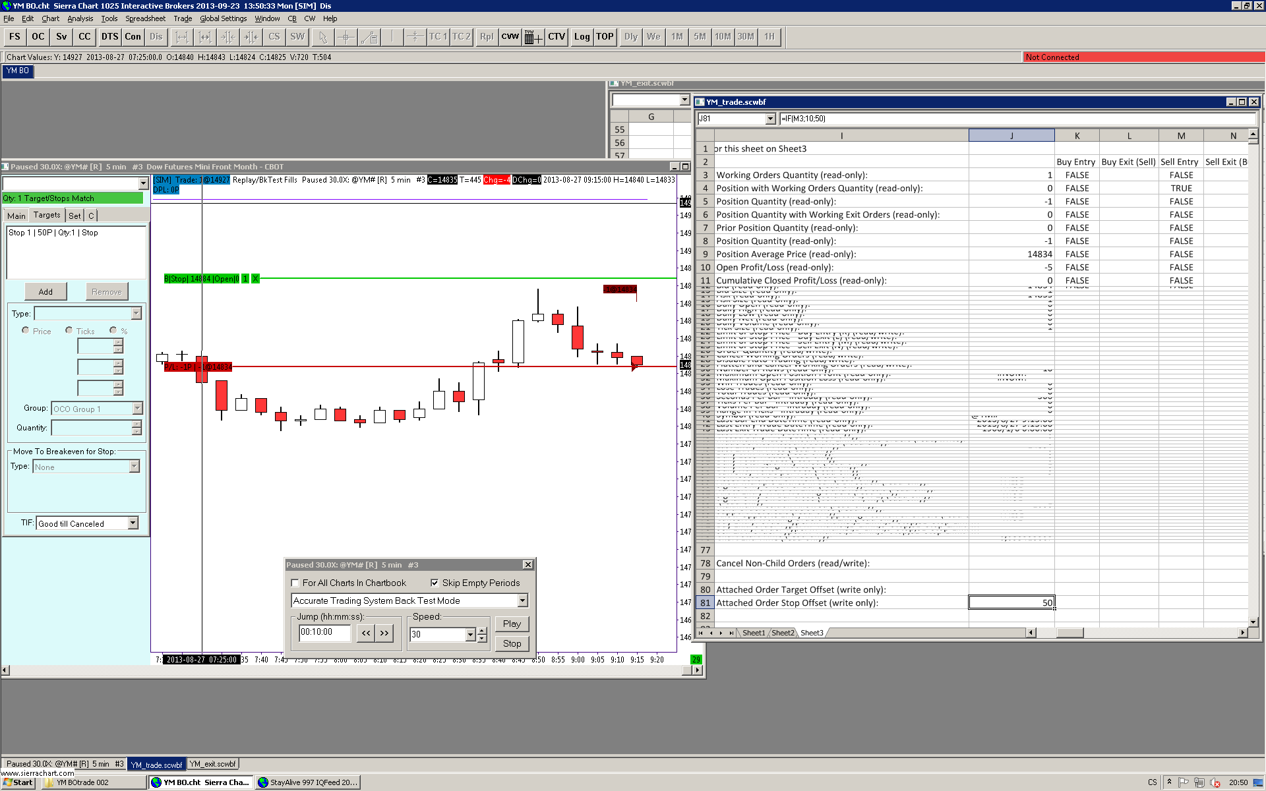Click the CVW toolbar button
1266x791 pixels.
click(x=510, y=37)
